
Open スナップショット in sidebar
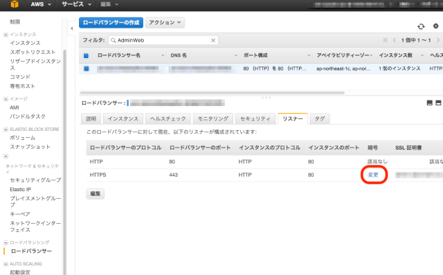(x=30, y=147)
